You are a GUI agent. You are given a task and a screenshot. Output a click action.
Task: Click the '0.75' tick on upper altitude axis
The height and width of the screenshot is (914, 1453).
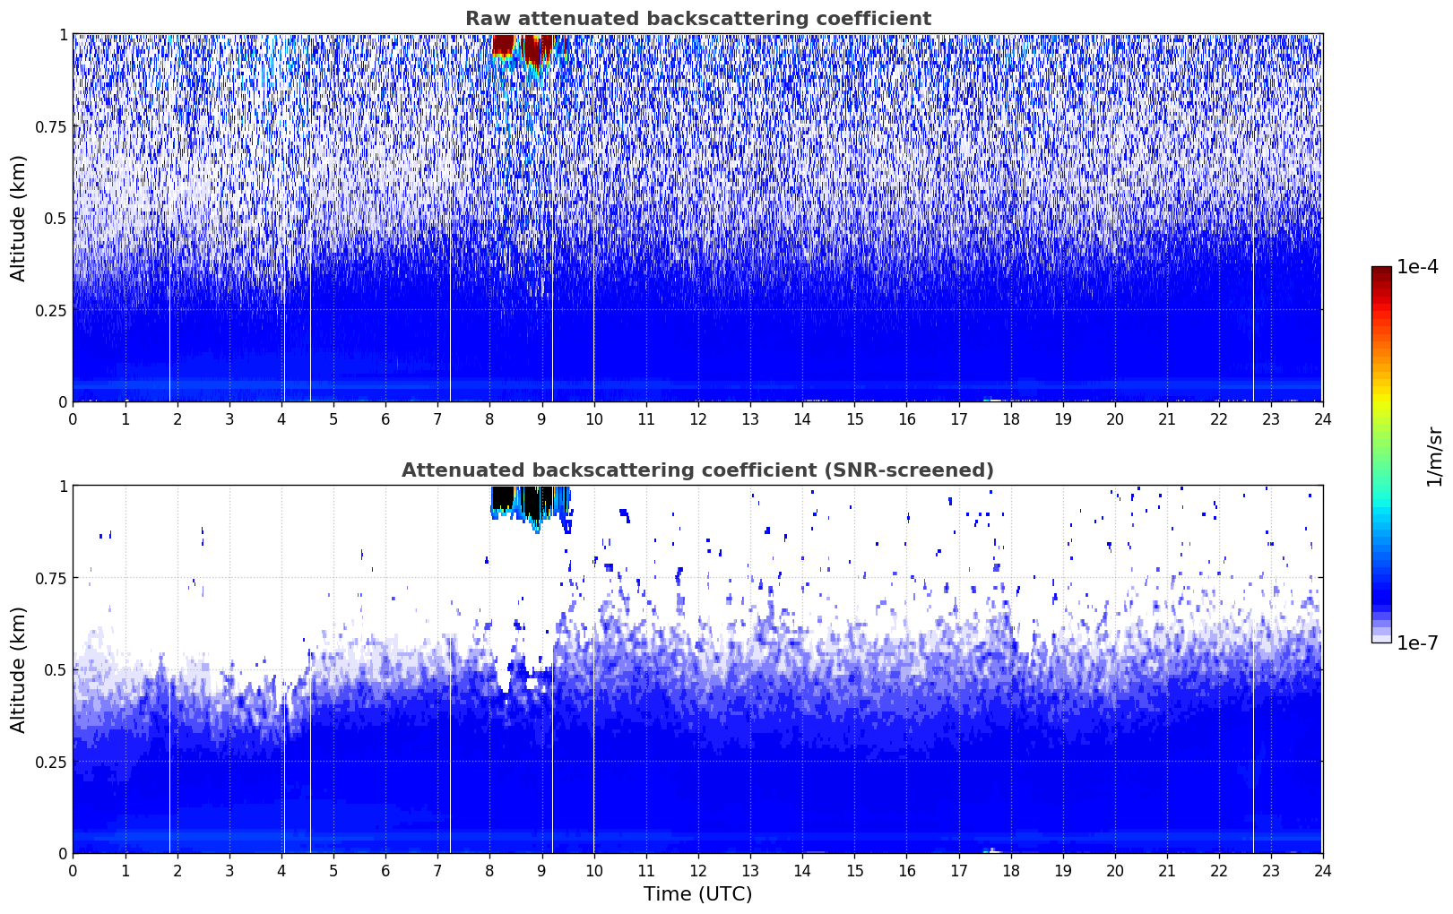pyautogui.click(x=50, y=126)
